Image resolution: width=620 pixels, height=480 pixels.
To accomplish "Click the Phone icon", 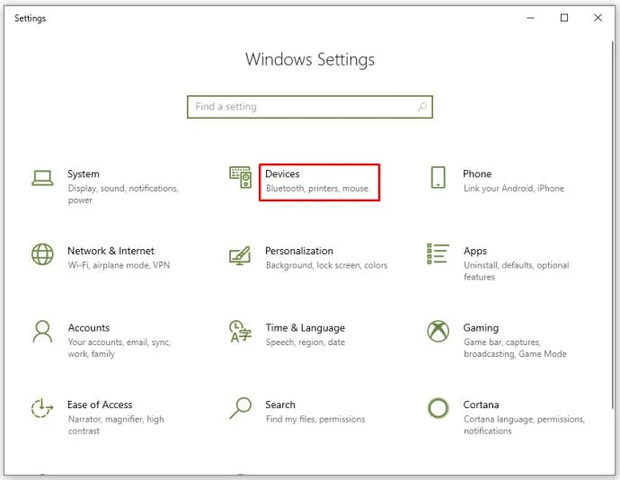I will click(x=438, y=177).
